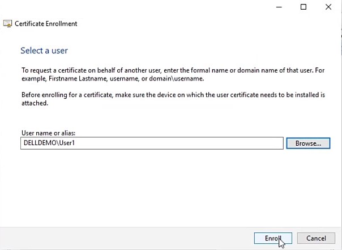Image resolution: width=342 pixels, height=250 pixels.
Task: Click the gray footer bar left of Enroll
Action: coord(113,238)
